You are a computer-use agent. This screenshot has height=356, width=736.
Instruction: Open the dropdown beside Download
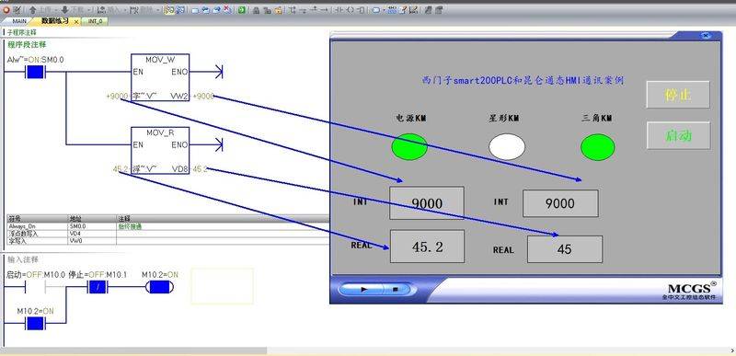pyautogui.click(x=89, y=9)
